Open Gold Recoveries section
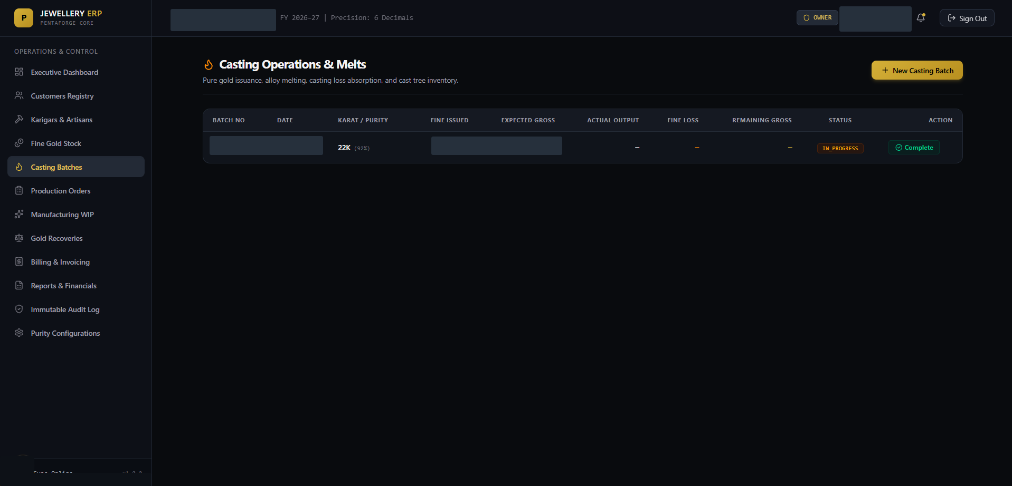This screenshot has height=486, width=1012. click(x=76, y=238)
